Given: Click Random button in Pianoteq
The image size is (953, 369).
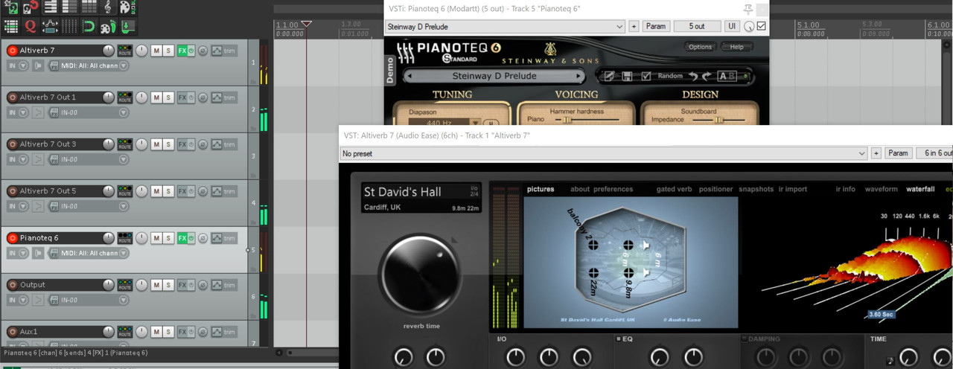Looking at the screenshot, I should click(x=670, y=76).
